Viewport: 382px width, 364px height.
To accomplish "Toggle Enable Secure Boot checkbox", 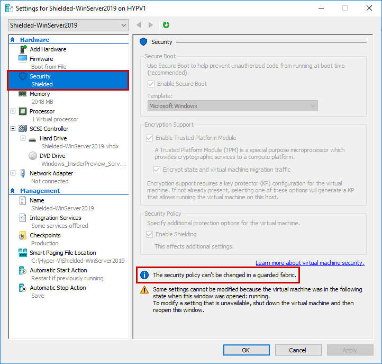I will [x=151, y=84].
